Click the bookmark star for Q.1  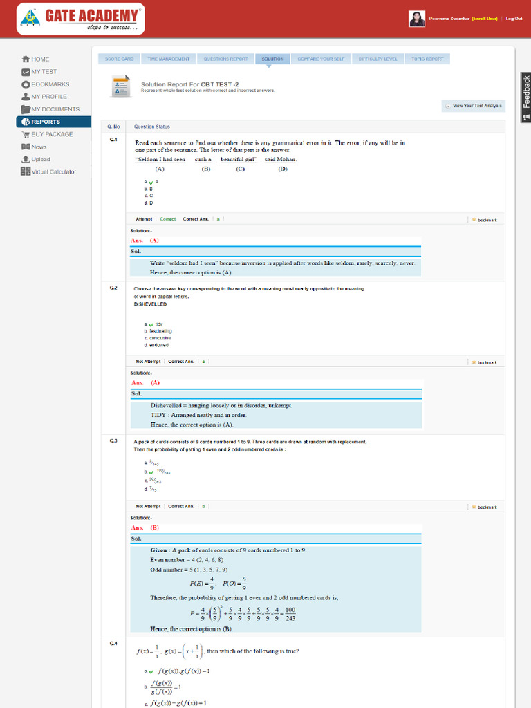pos(474,220)
